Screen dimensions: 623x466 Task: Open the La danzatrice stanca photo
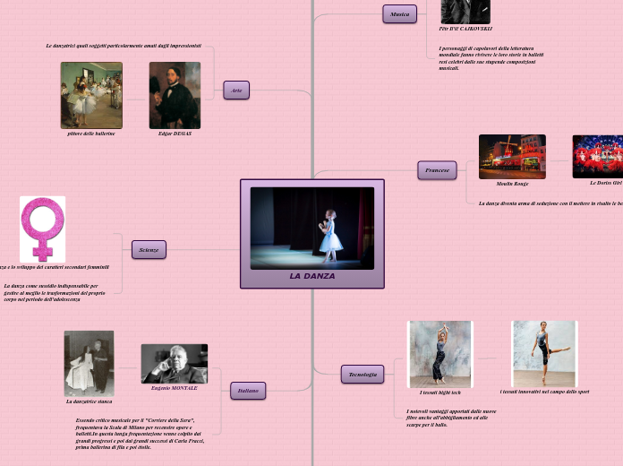coord(89,363)
